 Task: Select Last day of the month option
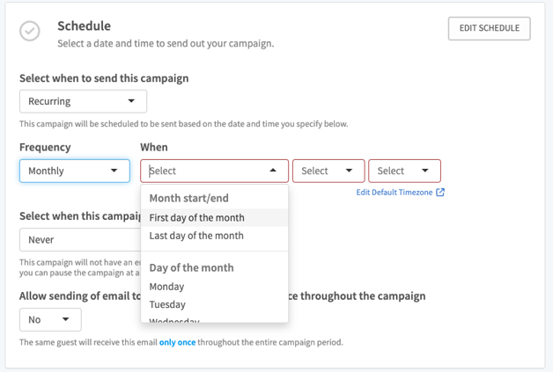[x=196, y=236]
